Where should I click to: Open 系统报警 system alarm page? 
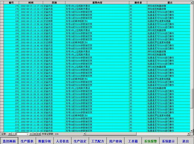(151, 141)
